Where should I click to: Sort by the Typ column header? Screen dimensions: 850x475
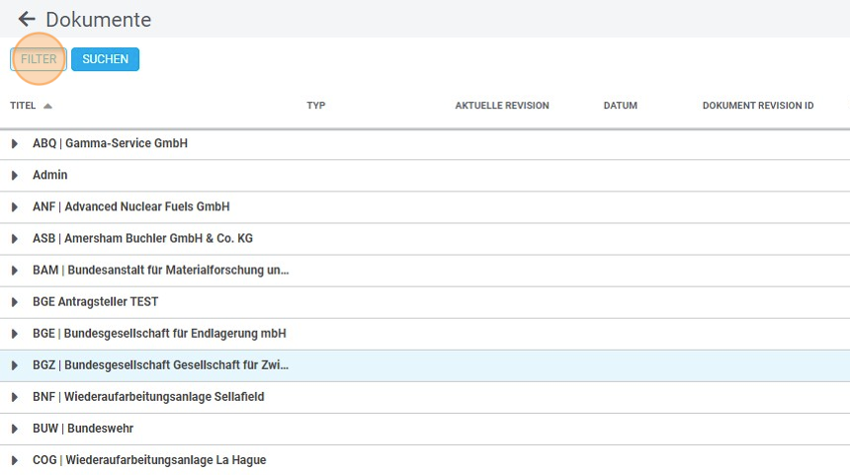pyautogui.click(x=315, y=106)
